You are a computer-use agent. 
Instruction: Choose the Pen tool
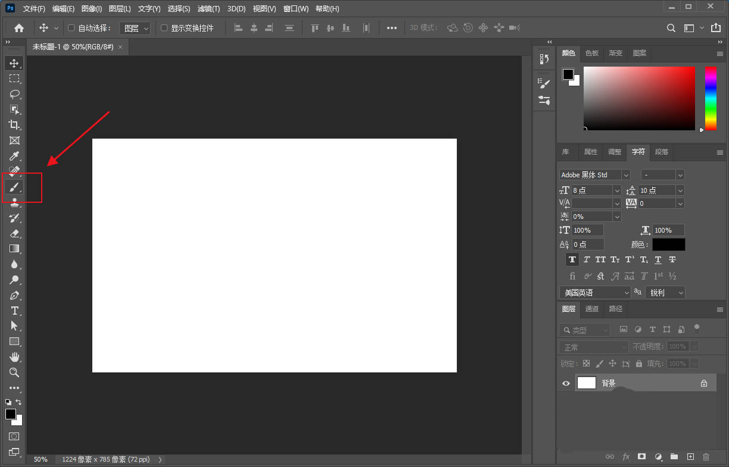pos(14,295)
